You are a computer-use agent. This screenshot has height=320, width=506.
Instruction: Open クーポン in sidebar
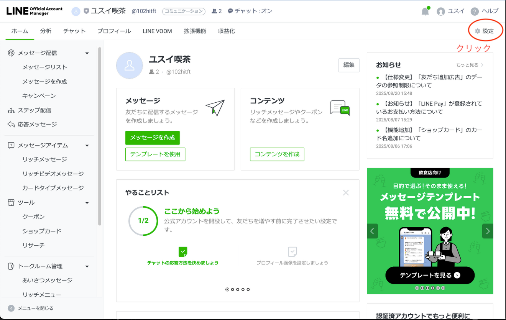coord(33,217)
